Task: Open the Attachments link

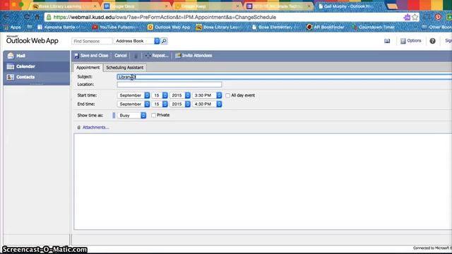Action: 96,127
